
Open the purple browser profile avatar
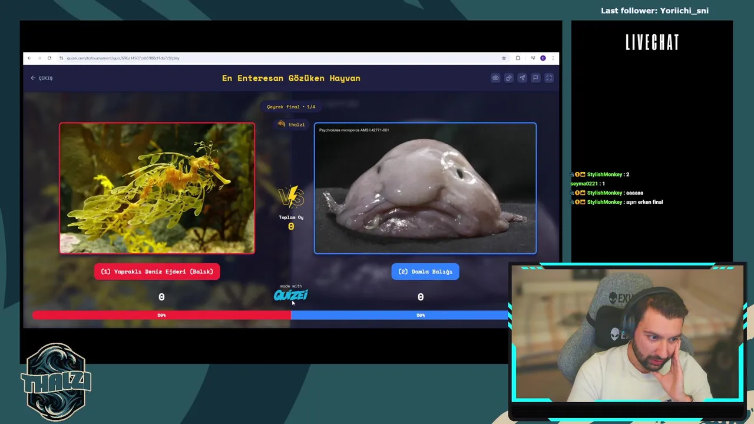pos(543,58)
